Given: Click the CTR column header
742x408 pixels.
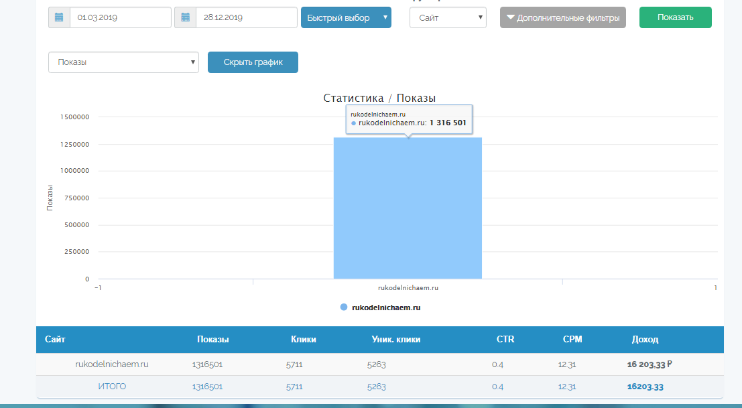Looking at the screenshot, I should click(505, 339).
